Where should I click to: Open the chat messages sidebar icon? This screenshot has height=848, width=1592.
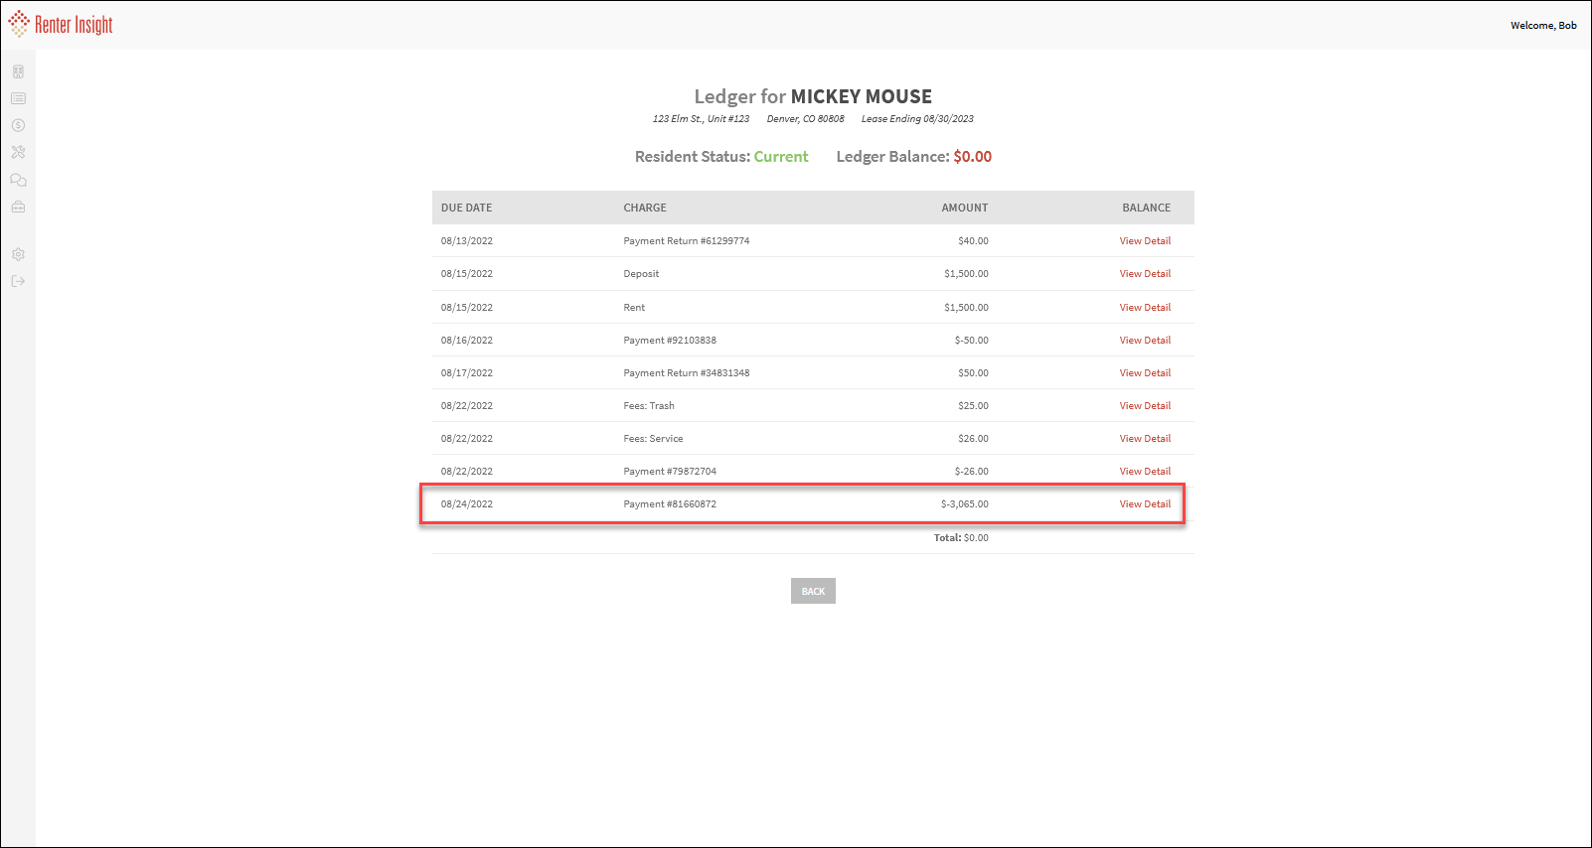click(18, 180)
